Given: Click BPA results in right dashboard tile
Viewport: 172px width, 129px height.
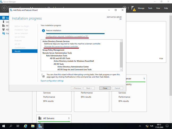Looking at the screenshot, I should coord(124,101).
